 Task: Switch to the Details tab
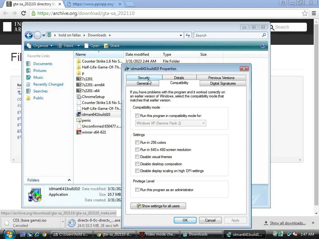click(179, 77)
